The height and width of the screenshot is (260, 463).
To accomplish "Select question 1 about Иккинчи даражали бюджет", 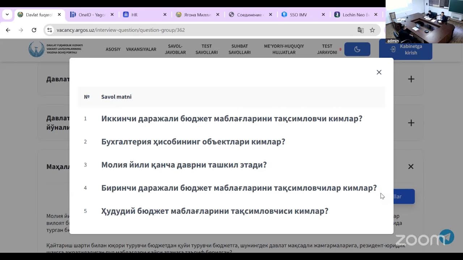I will (231, 118).
